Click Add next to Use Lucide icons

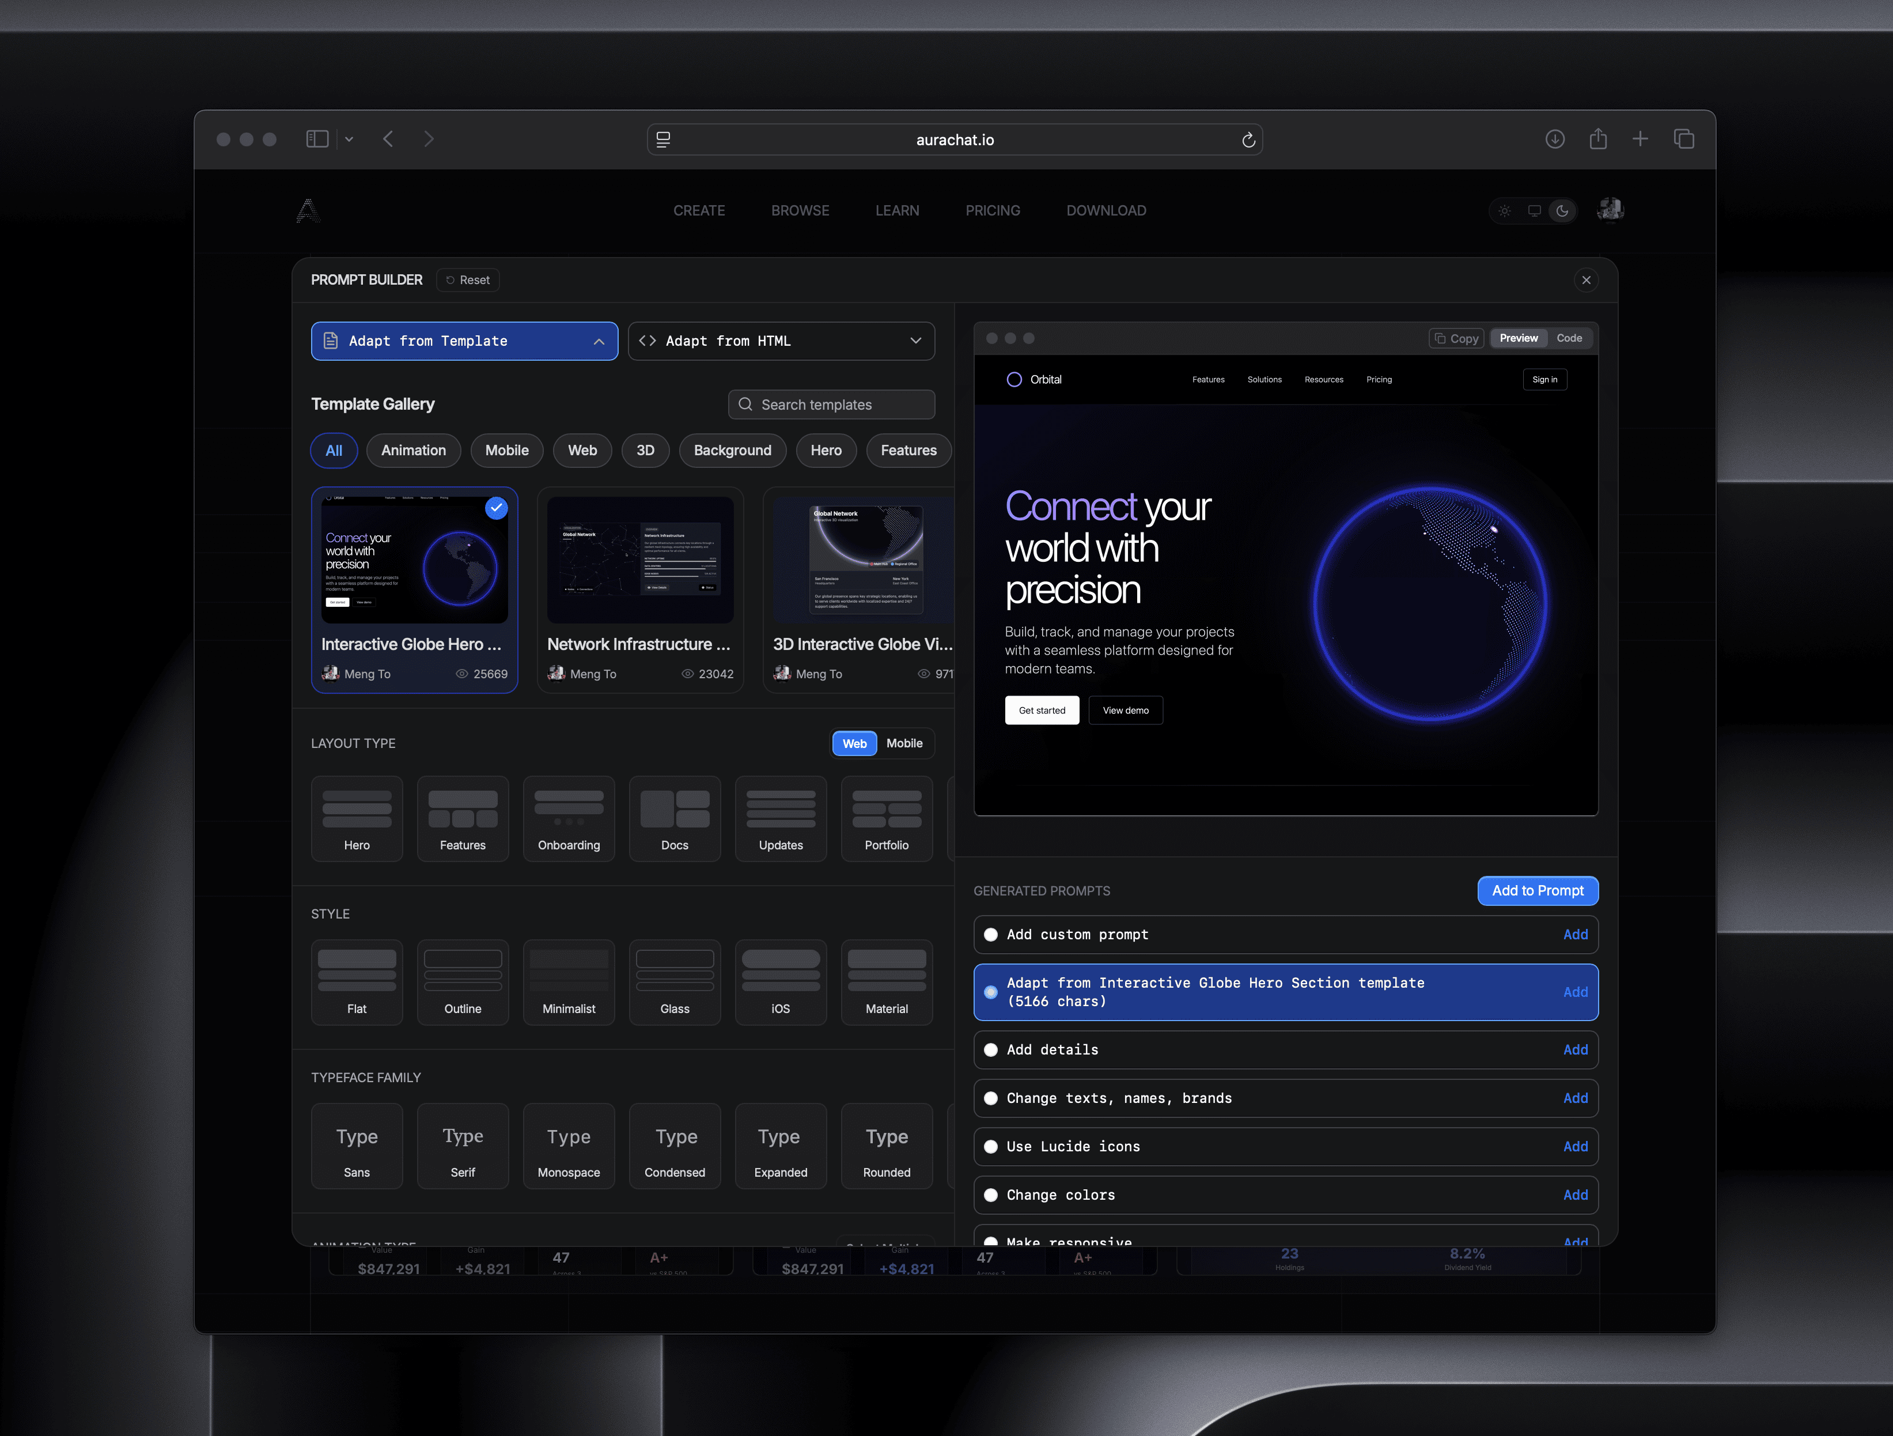coord(1574,1147)
